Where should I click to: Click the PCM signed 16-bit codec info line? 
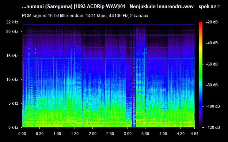(x=85, y=16)
